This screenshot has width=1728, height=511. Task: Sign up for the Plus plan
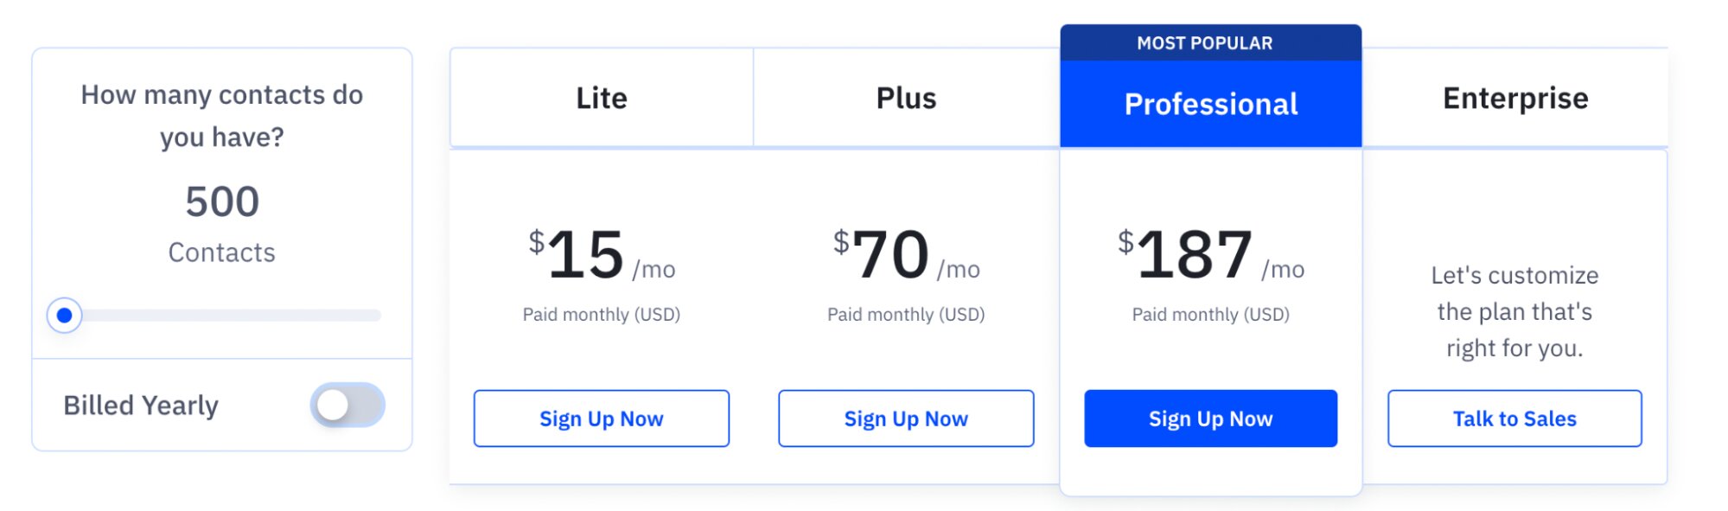click(x=905, y=418)
